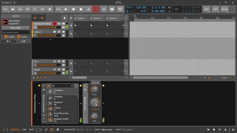Click the add track plus button
Image resolution: width=237 pixels, height=133 pixels.
50,40
